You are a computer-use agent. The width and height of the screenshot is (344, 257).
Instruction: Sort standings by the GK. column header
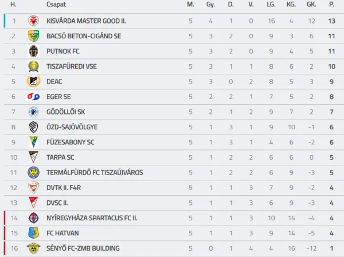coord(311,5)
